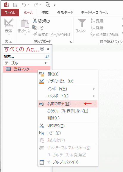
Task: Switch to the ホーム ribbon tab
Action: [x=28, y=13]
